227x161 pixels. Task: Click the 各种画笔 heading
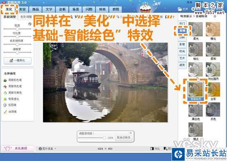10,74
